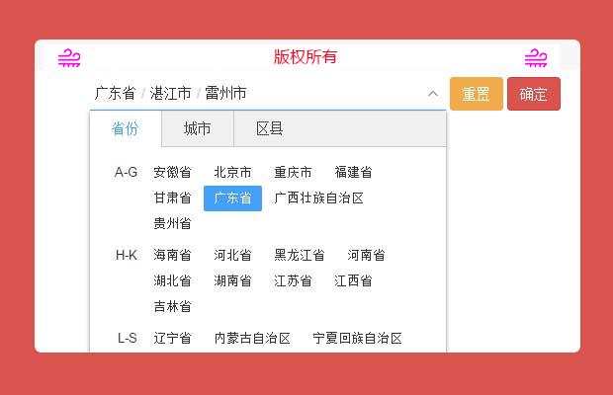Collapse the region selector using the arrow
Screen dimensions: 613x395
(432, 94)
